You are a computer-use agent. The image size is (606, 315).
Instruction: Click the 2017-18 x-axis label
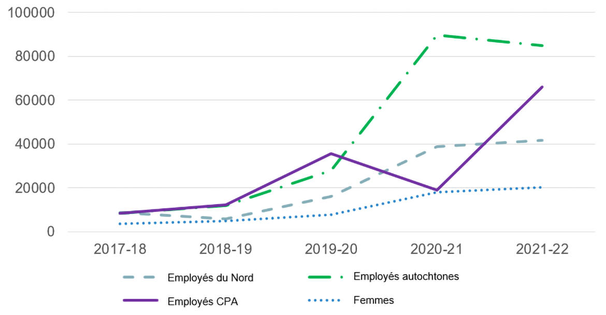120,249
